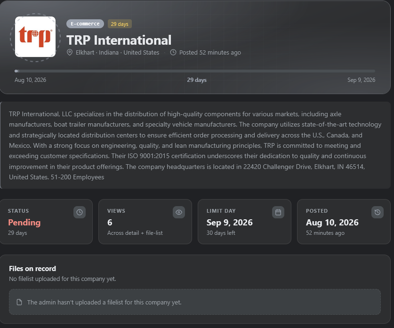Click the TRP company logo thumbnail
394x328 pixels.
click(x=35, y=37)
